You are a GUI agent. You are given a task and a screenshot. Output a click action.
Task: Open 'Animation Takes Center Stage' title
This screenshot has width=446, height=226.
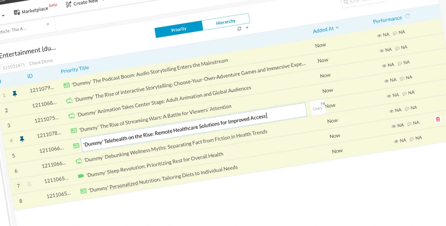pyautogui.click(x=164, y=102)
